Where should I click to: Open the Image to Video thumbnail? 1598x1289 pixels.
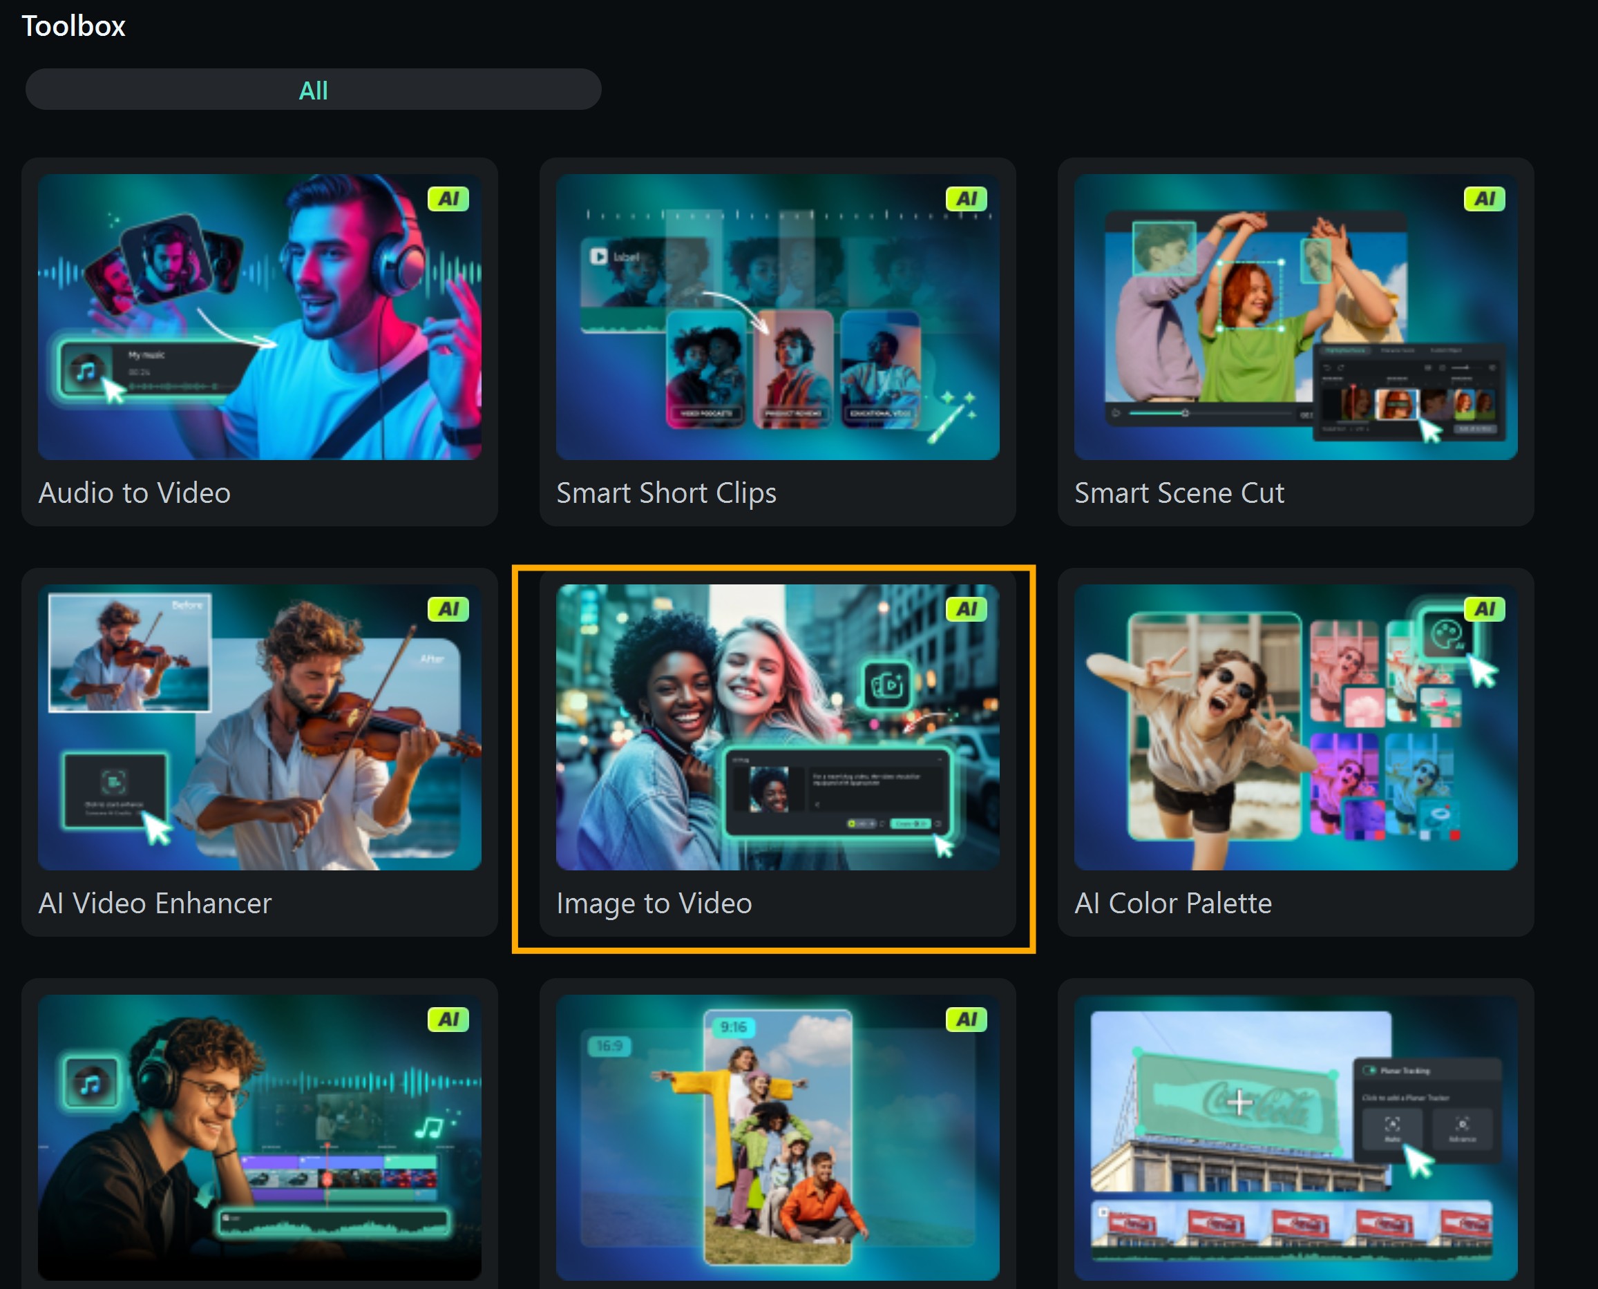point(777,727)
